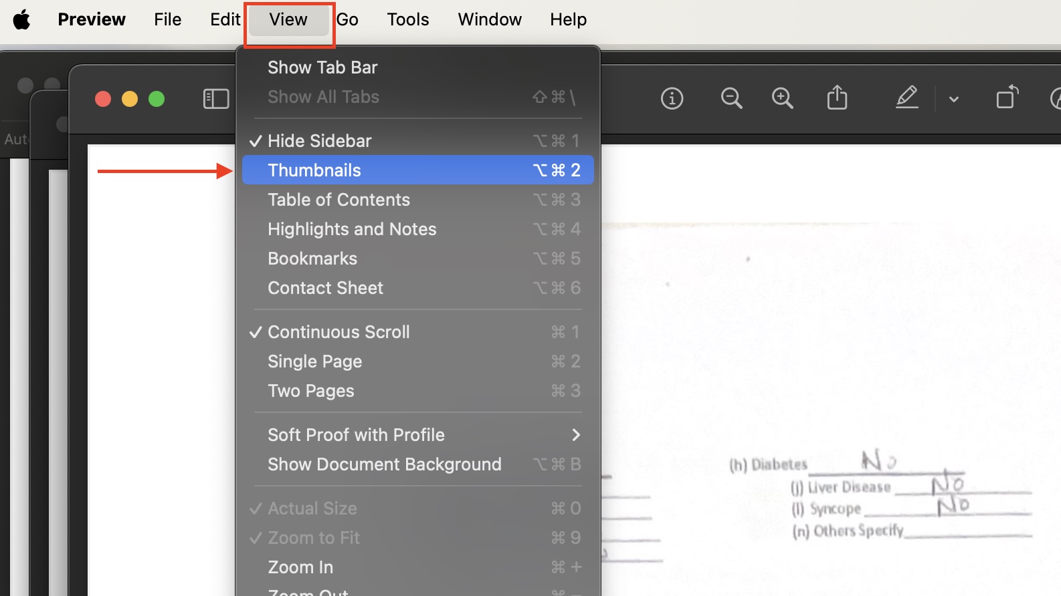Toggle the checked Continuous Scroll option
Screen dimensions: 1061x596
click(x=417, y=332)
